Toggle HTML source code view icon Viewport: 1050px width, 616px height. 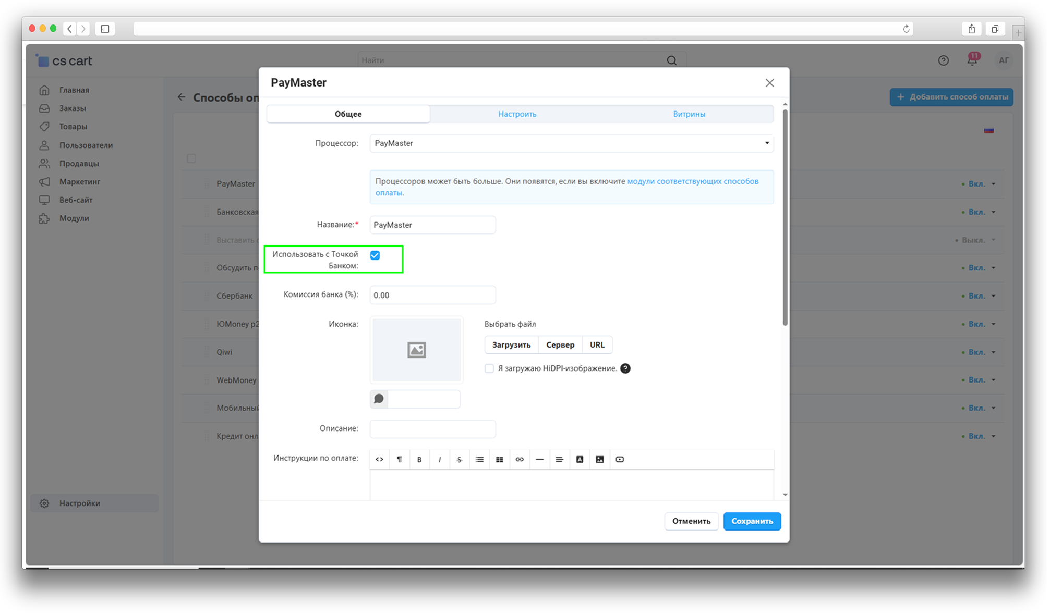[x=380, y=459]
